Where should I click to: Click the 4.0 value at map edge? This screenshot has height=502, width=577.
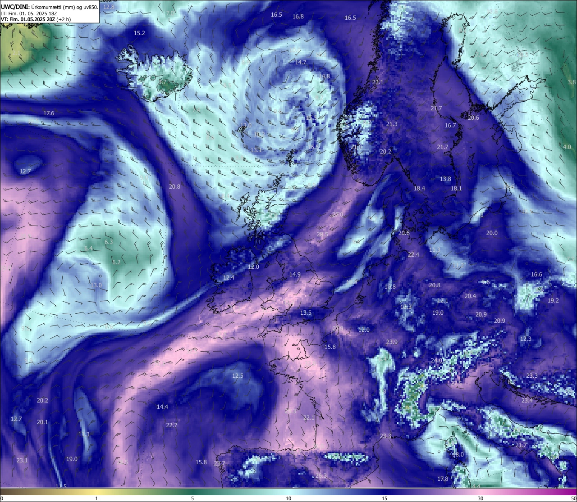567,147
